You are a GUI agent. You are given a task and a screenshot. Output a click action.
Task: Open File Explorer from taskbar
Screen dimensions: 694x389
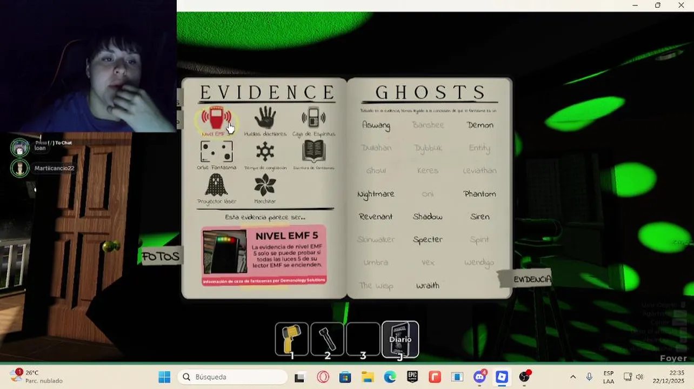[x=368, y=377]
